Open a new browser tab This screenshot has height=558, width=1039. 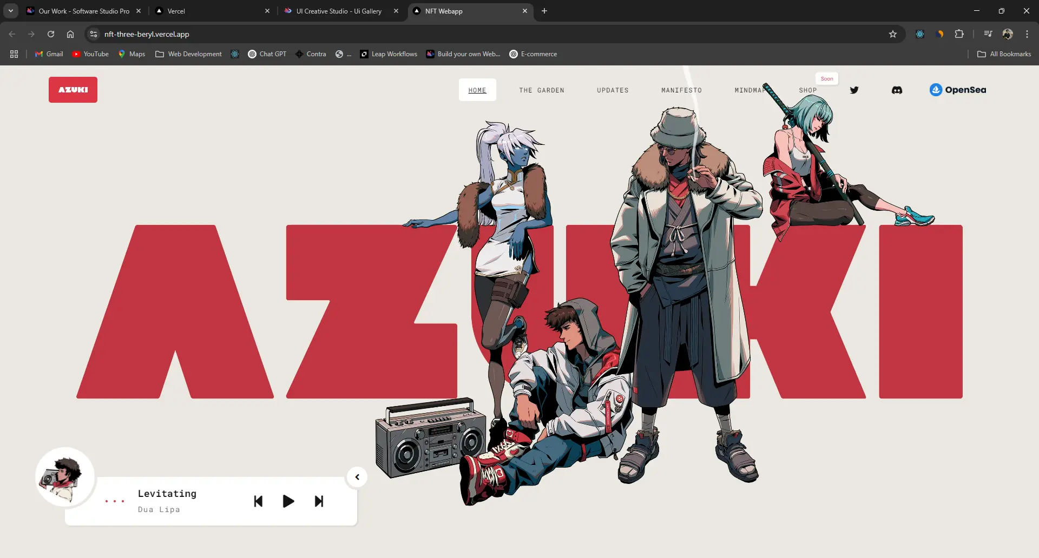click(x=544, y=11)
